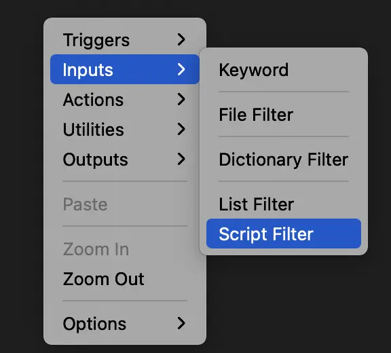Expand the chevron next to Triggers
The image size is (391, 353).
click(181, 39)
